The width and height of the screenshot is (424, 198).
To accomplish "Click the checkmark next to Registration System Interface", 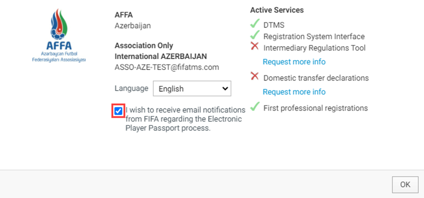I will 255,35.
